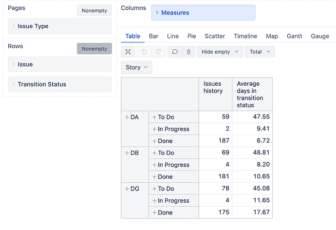The height and width of the screenshot is (230, 336).
Task: Expand To Do under DA
Action: (154, 117)
